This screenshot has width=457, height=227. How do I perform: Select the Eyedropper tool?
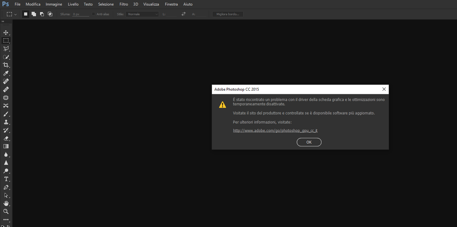pyautogui.click(x=6, y=73)
